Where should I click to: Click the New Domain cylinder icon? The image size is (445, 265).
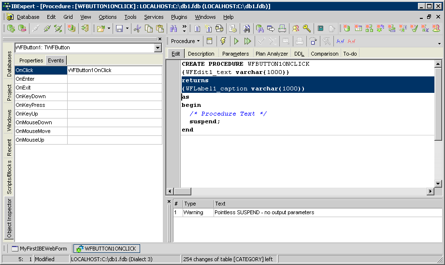click(346, 29)
